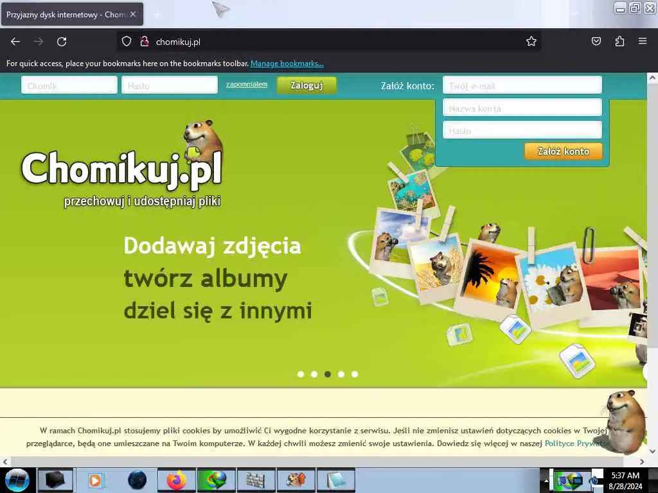Go back using the browser back arrow
This screenshot has width=658, height=493.
15,42
